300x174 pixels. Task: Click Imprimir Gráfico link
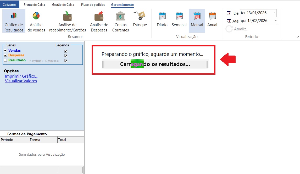click(x=21, y=76)
